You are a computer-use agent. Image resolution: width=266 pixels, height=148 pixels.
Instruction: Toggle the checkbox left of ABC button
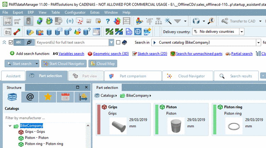click(x=11, y=42)
